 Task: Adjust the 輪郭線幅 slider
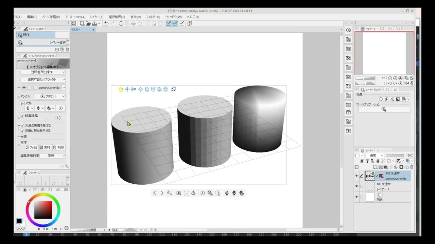36,119
